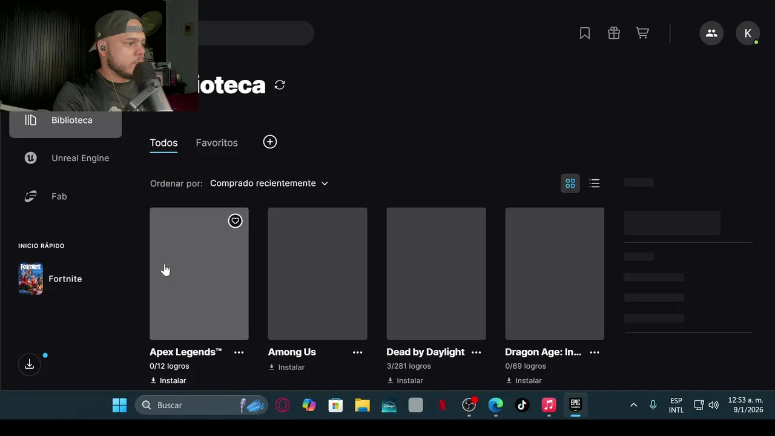This screenshot has height=436, width=775.
Task: Switch to the Favoritos tab
Action: [217, 143]
